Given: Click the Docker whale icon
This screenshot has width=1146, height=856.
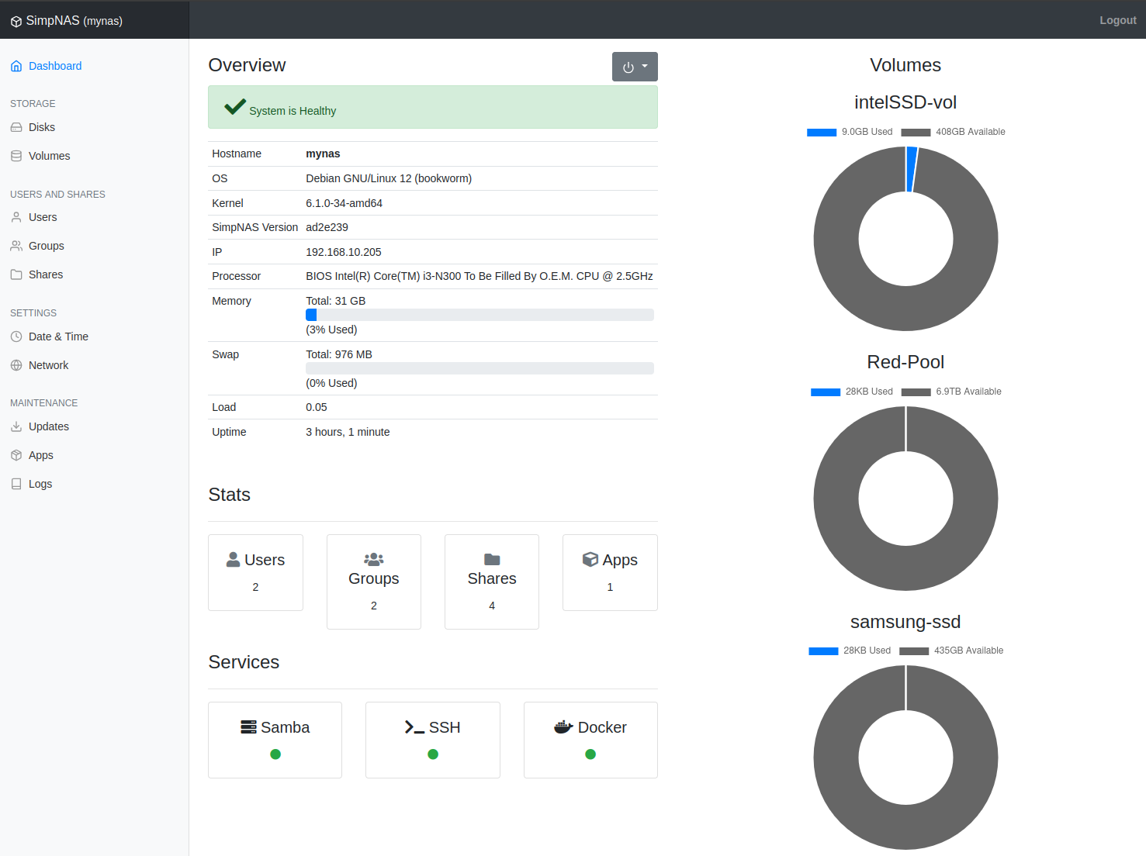Looking at the screenshot, I should click(563, 727).
